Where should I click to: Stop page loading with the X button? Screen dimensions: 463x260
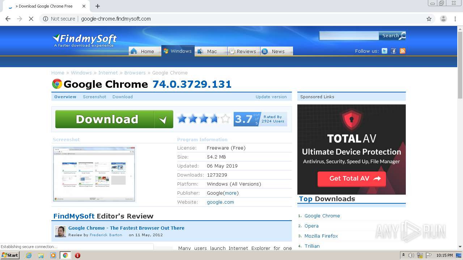(31, 19)
